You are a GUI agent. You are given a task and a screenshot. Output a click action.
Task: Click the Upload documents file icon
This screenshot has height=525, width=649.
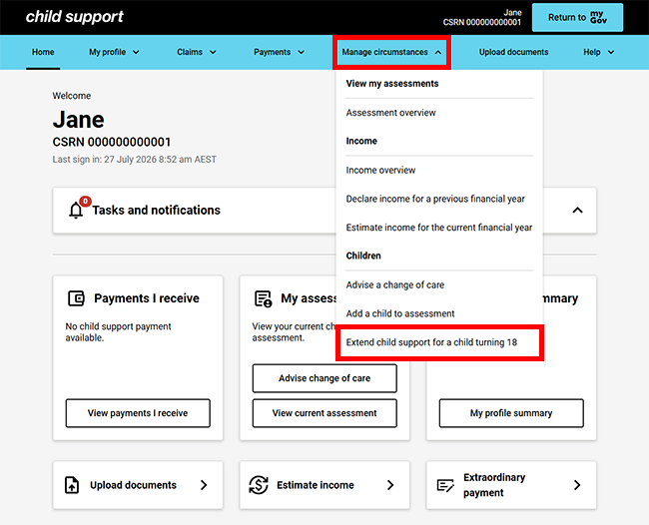[72, 485]
